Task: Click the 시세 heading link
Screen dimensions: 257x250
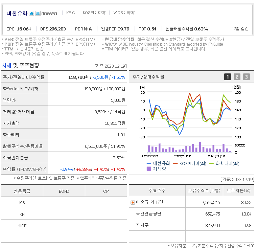Action: coord(6,65)
